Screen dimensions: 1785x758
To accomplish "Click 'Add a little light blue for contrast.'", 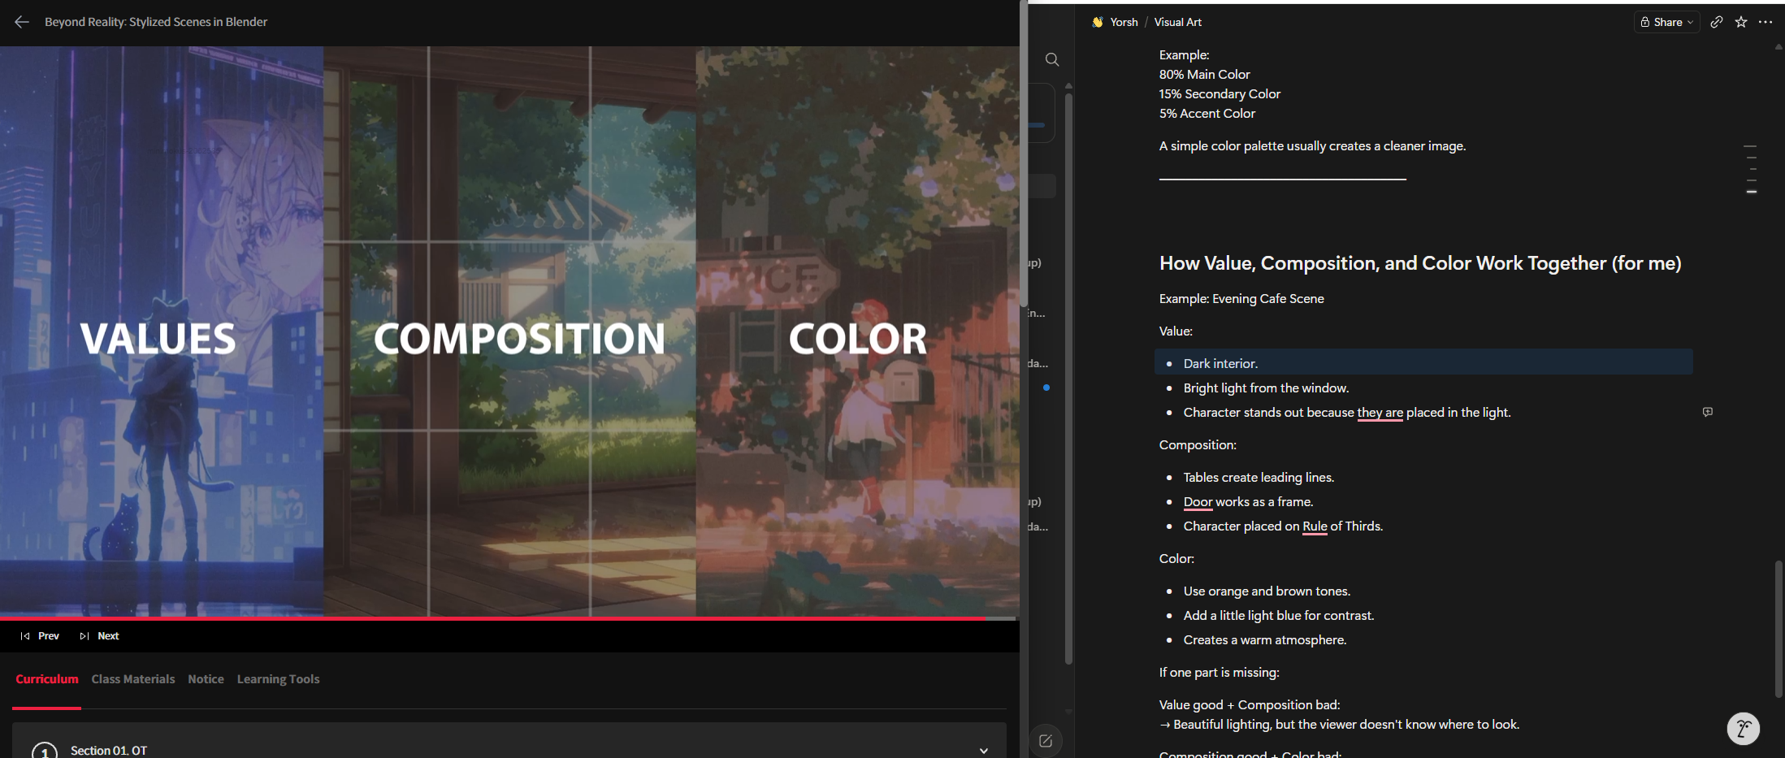I will pyautogui.click(x=1279, y=616).
